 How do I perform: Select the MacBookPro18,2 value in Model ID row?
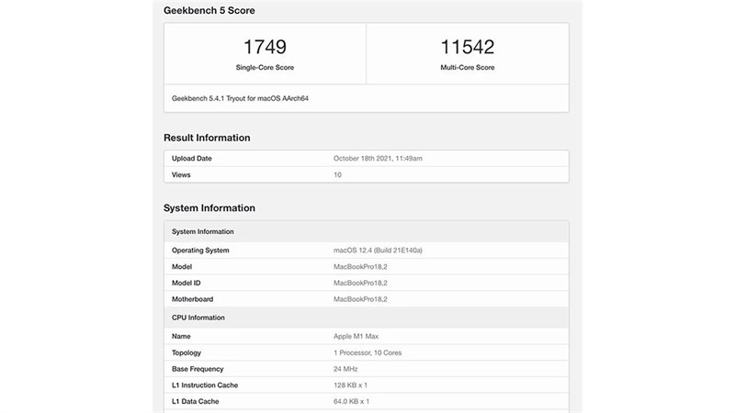coord(360,283)
